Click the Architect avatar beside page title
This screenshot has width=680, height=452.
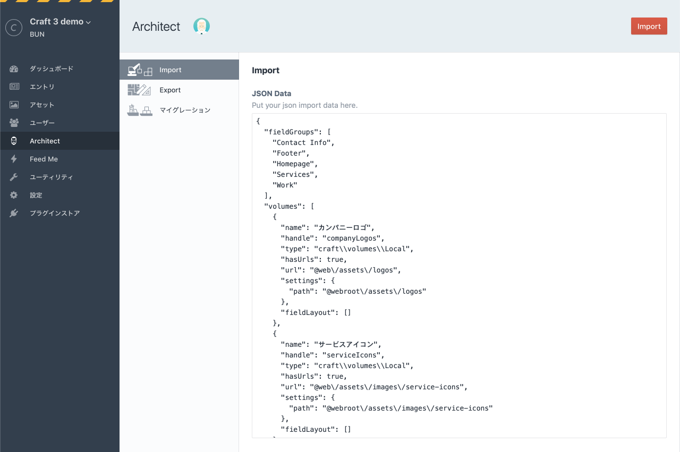(x=201, y=26)
